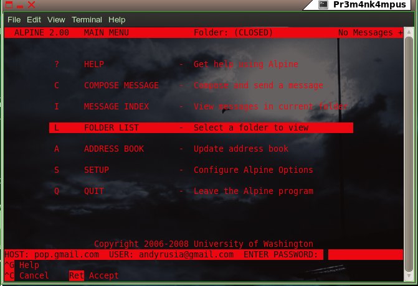
Task: Select ADDRESS BOOK entry
Action: click(x=114, y=149)
